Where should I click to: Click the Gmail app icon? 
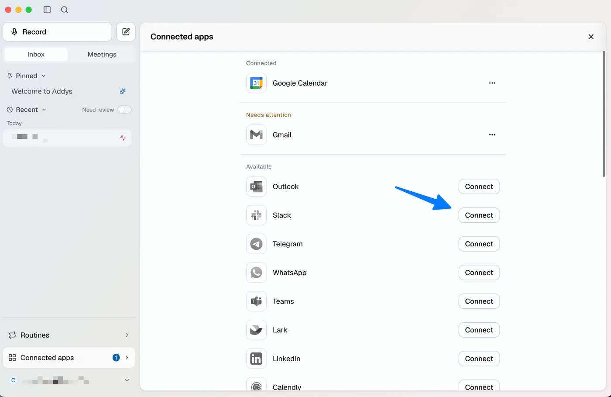point(256,135)
